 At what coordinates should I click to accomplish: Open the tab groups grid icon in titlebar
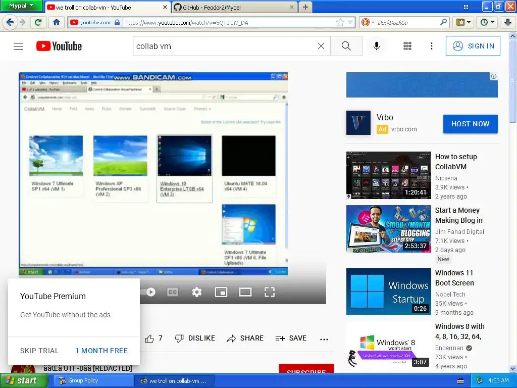click(x=466, y=7)
